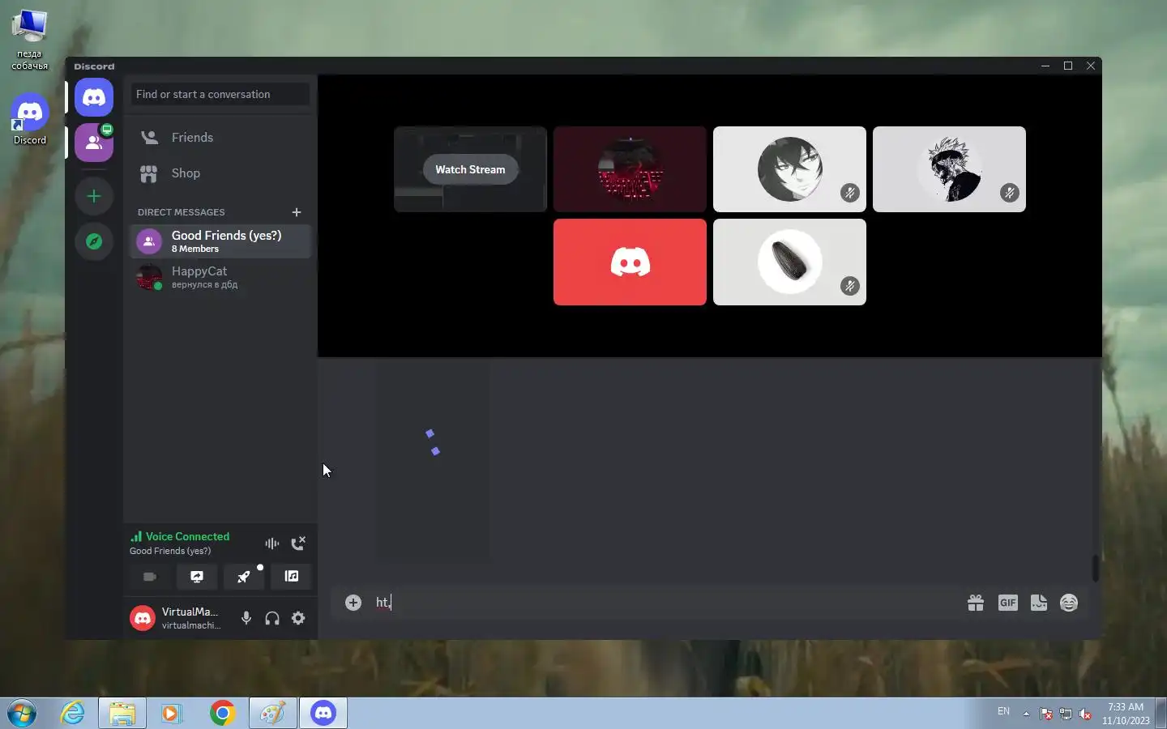
Task: Open the GIF picker
Action: tap(1007, 603)
